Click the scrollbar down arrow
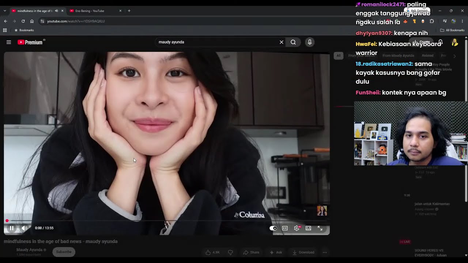 click(466, 255)
